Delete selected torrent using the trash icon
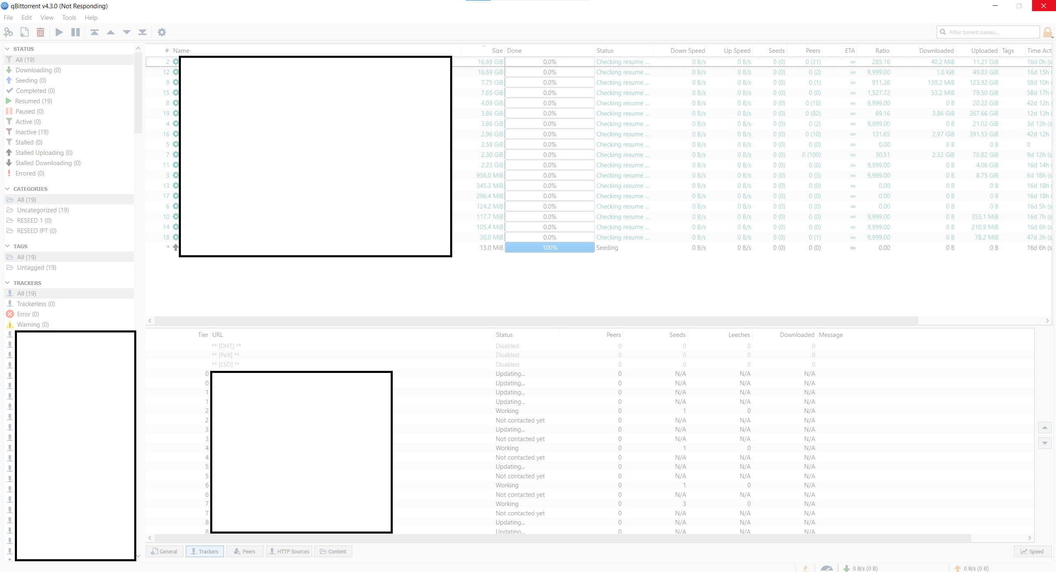Screen dimensions: 1056x572 click(x=40, y=32)
